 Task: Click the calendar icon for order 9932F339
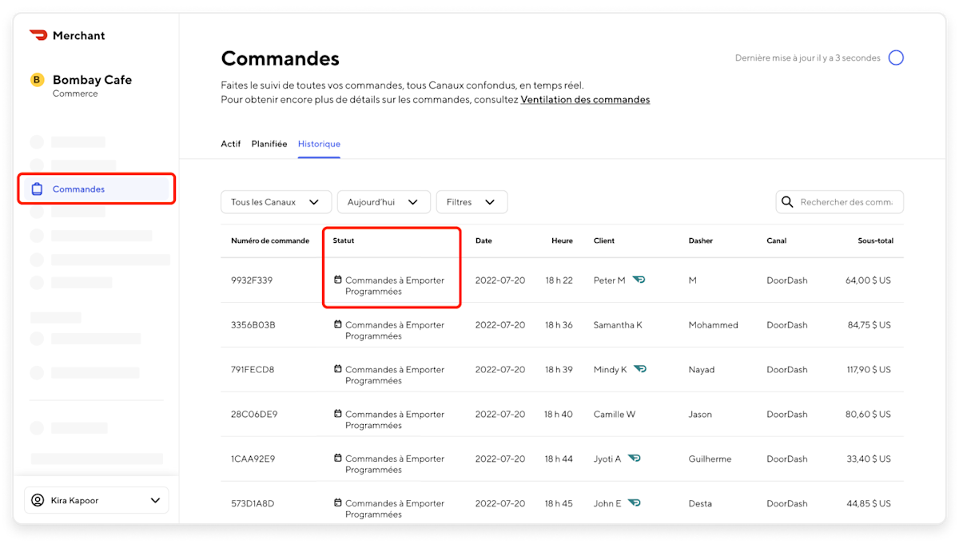pos(337,280)
